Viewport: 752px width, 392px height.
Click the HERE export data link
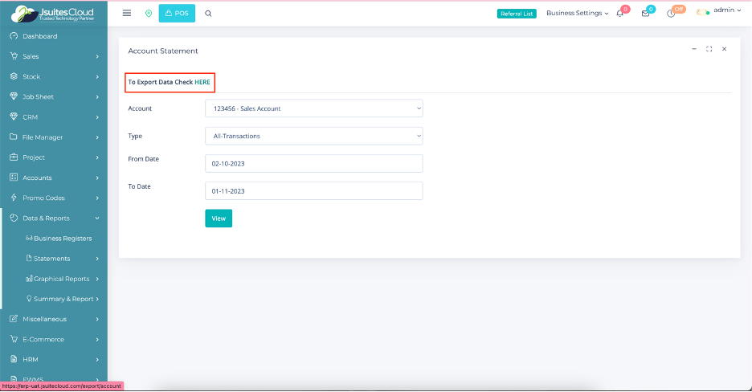202,82
